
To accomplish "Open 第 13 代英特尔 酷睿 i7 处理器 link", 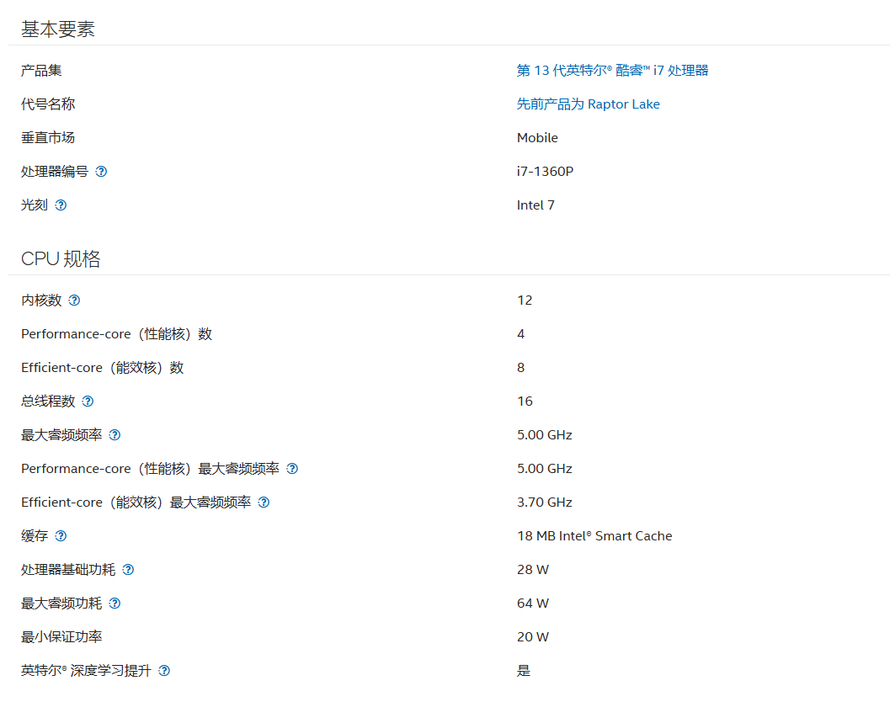I will pos(612,71).
